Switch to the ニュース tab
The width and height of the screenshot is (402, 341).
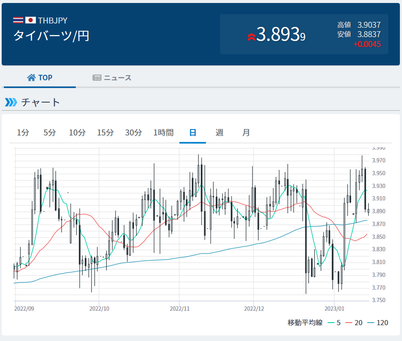point(112,77)
